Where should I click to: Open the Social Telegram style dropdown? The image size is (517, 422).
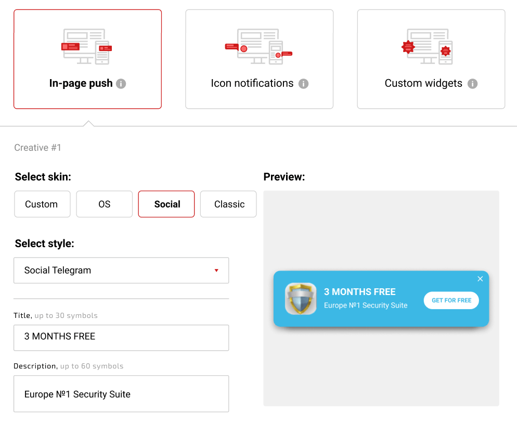point(121,271)
